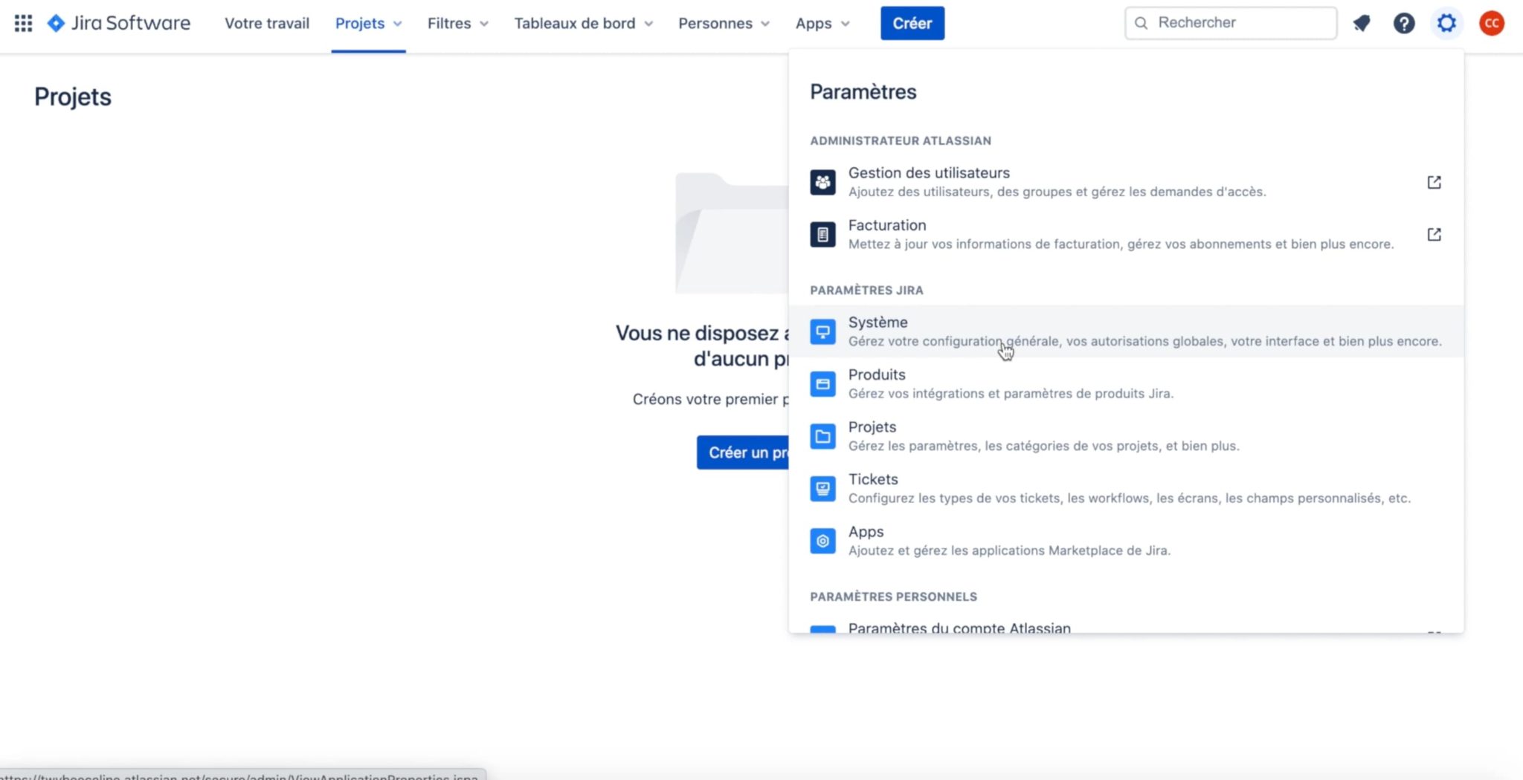
Task: Open the help question mark icon
Action: [x=1403, y=23]
